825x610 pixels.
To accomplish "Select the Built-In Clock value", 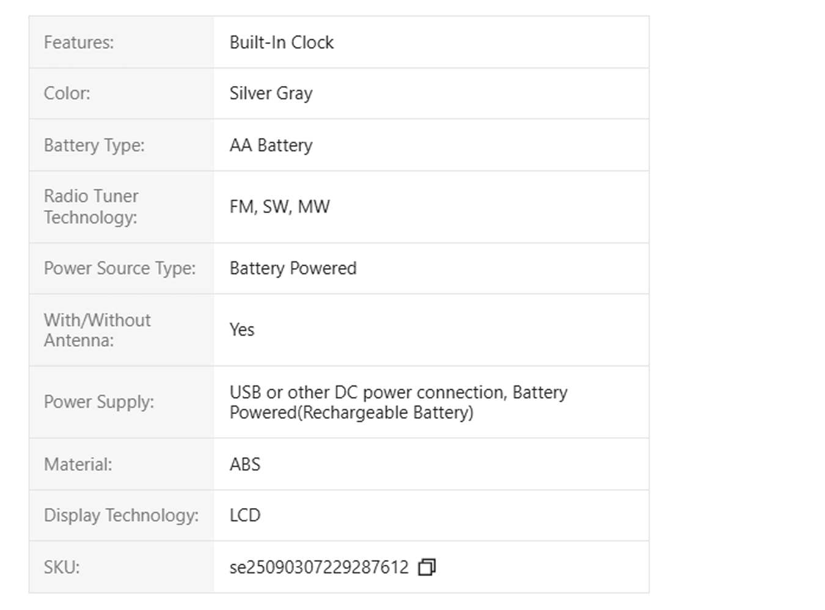I will click(281, 43).
